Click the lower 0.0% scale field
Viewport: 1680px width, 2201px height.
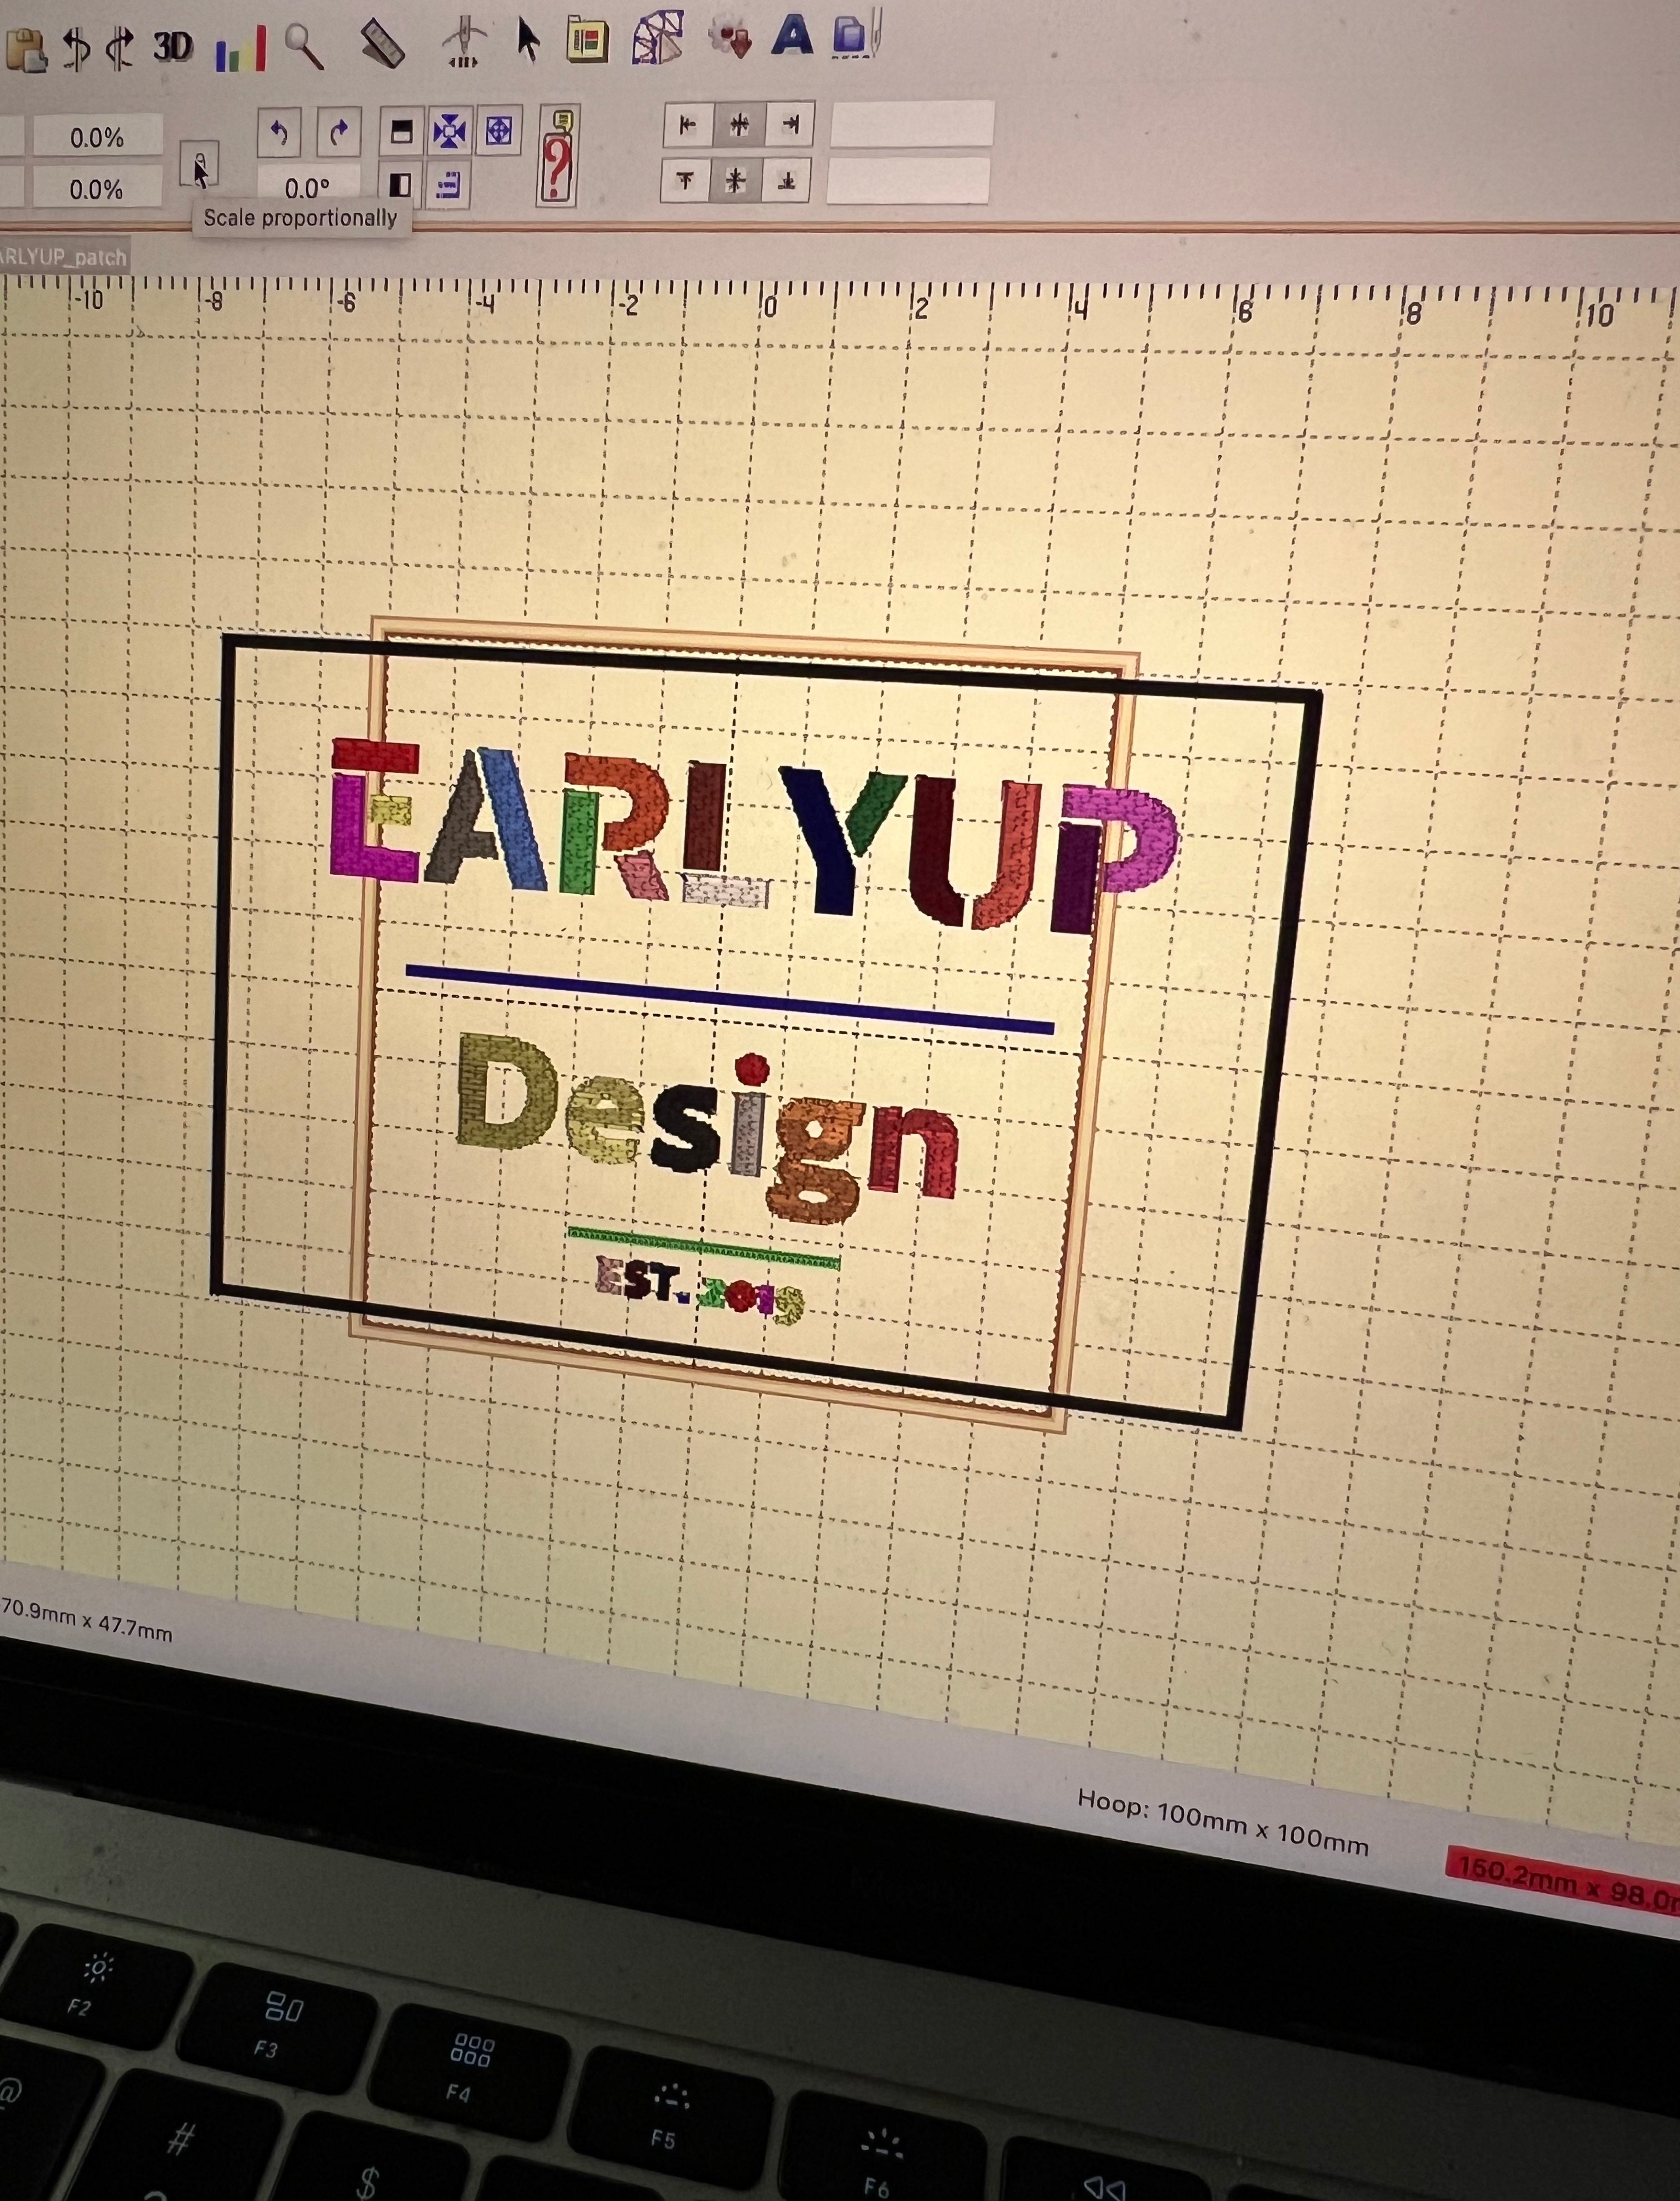pyautogui.click(x=96, y=189)
